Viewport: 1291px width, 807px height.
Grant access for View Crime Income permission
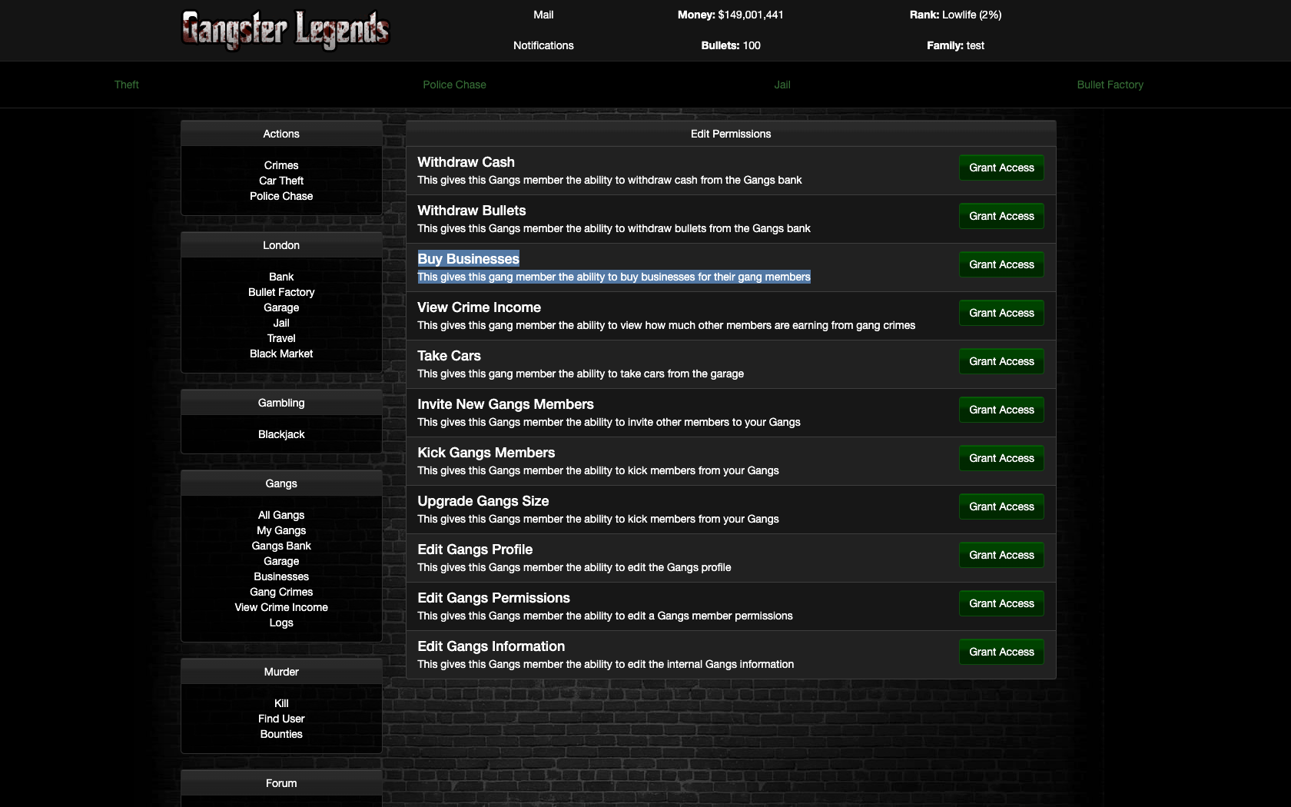click(1001, 313)
